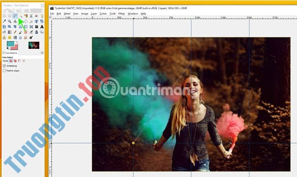
Task: Click the teal foreground color swatch
Action: tap(11, 43)
